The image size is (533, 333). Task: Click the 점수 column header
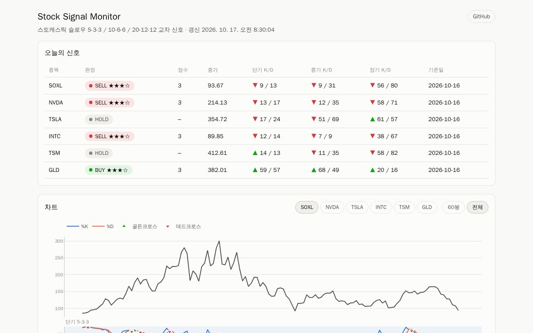tap(183, 70)
